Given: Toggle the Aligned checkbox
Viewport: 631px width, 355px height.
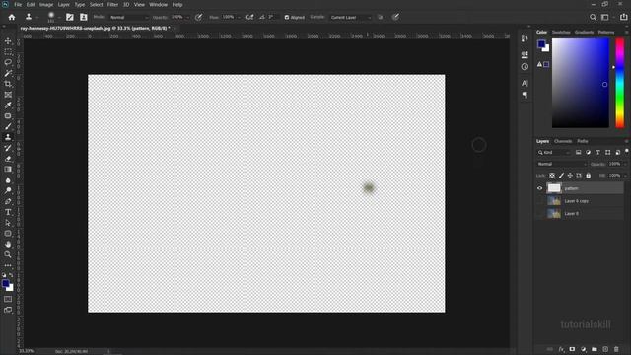Looking at the screenshot, I should point(287,18).
